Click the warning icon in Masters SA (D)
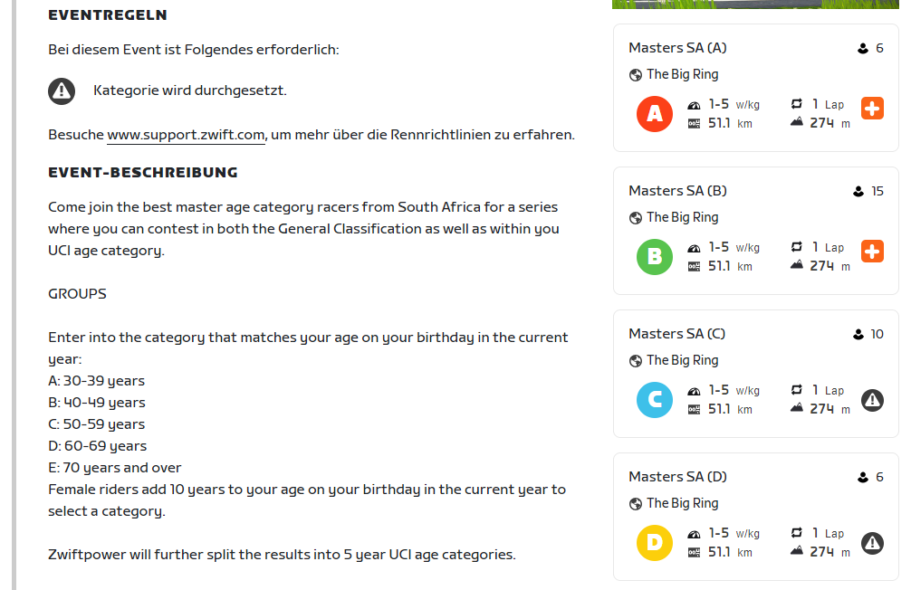This screenshot has height=590, width=911. pyautogui.click(x=872, y=542)
